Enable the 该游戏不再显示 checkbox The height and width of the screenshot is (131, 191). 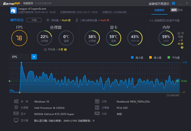coord(146,4)
